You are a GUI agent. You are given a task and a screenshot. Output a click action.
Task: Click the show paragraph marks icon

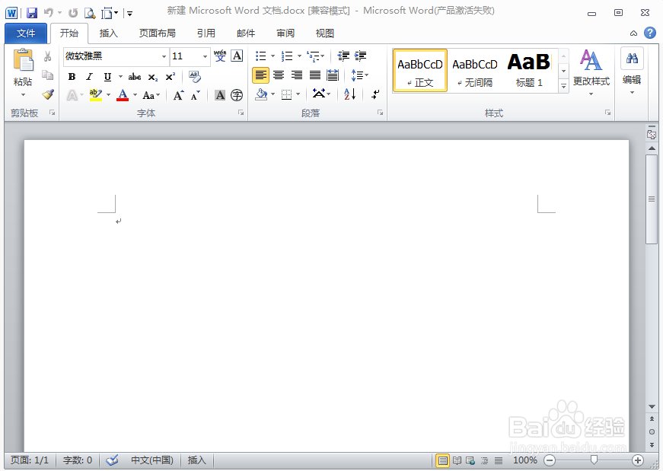pyautogui.click(x=375, y=94)
